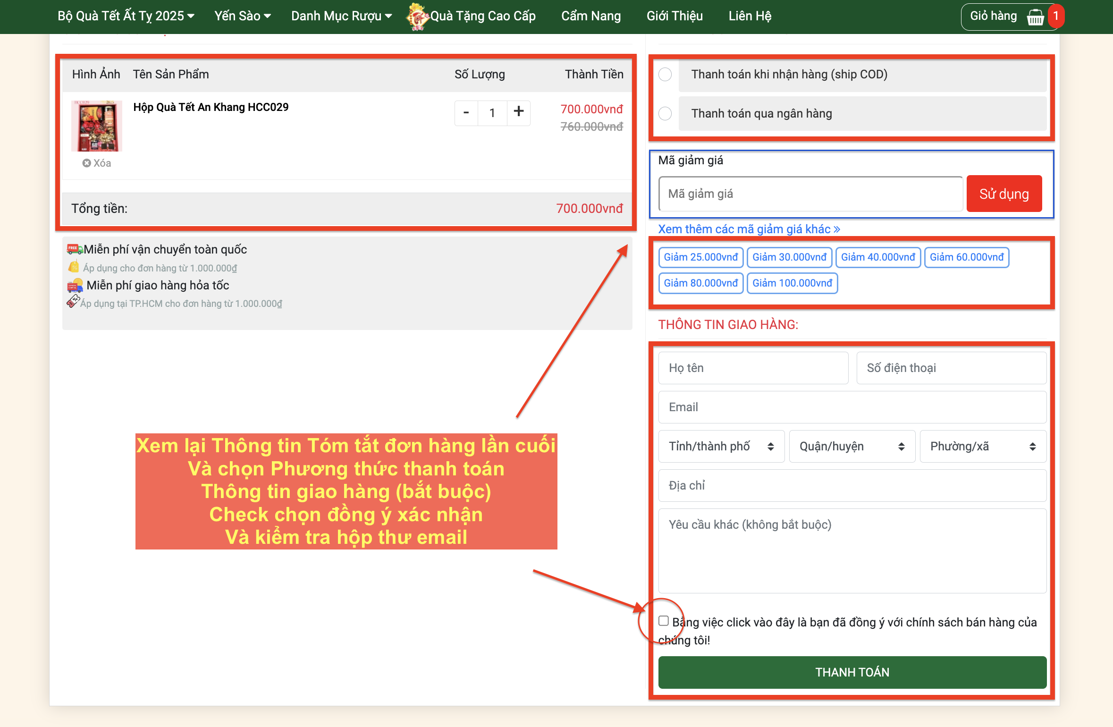Click the logo beside Quà Tặng Cao Cấp

(417, 17)
